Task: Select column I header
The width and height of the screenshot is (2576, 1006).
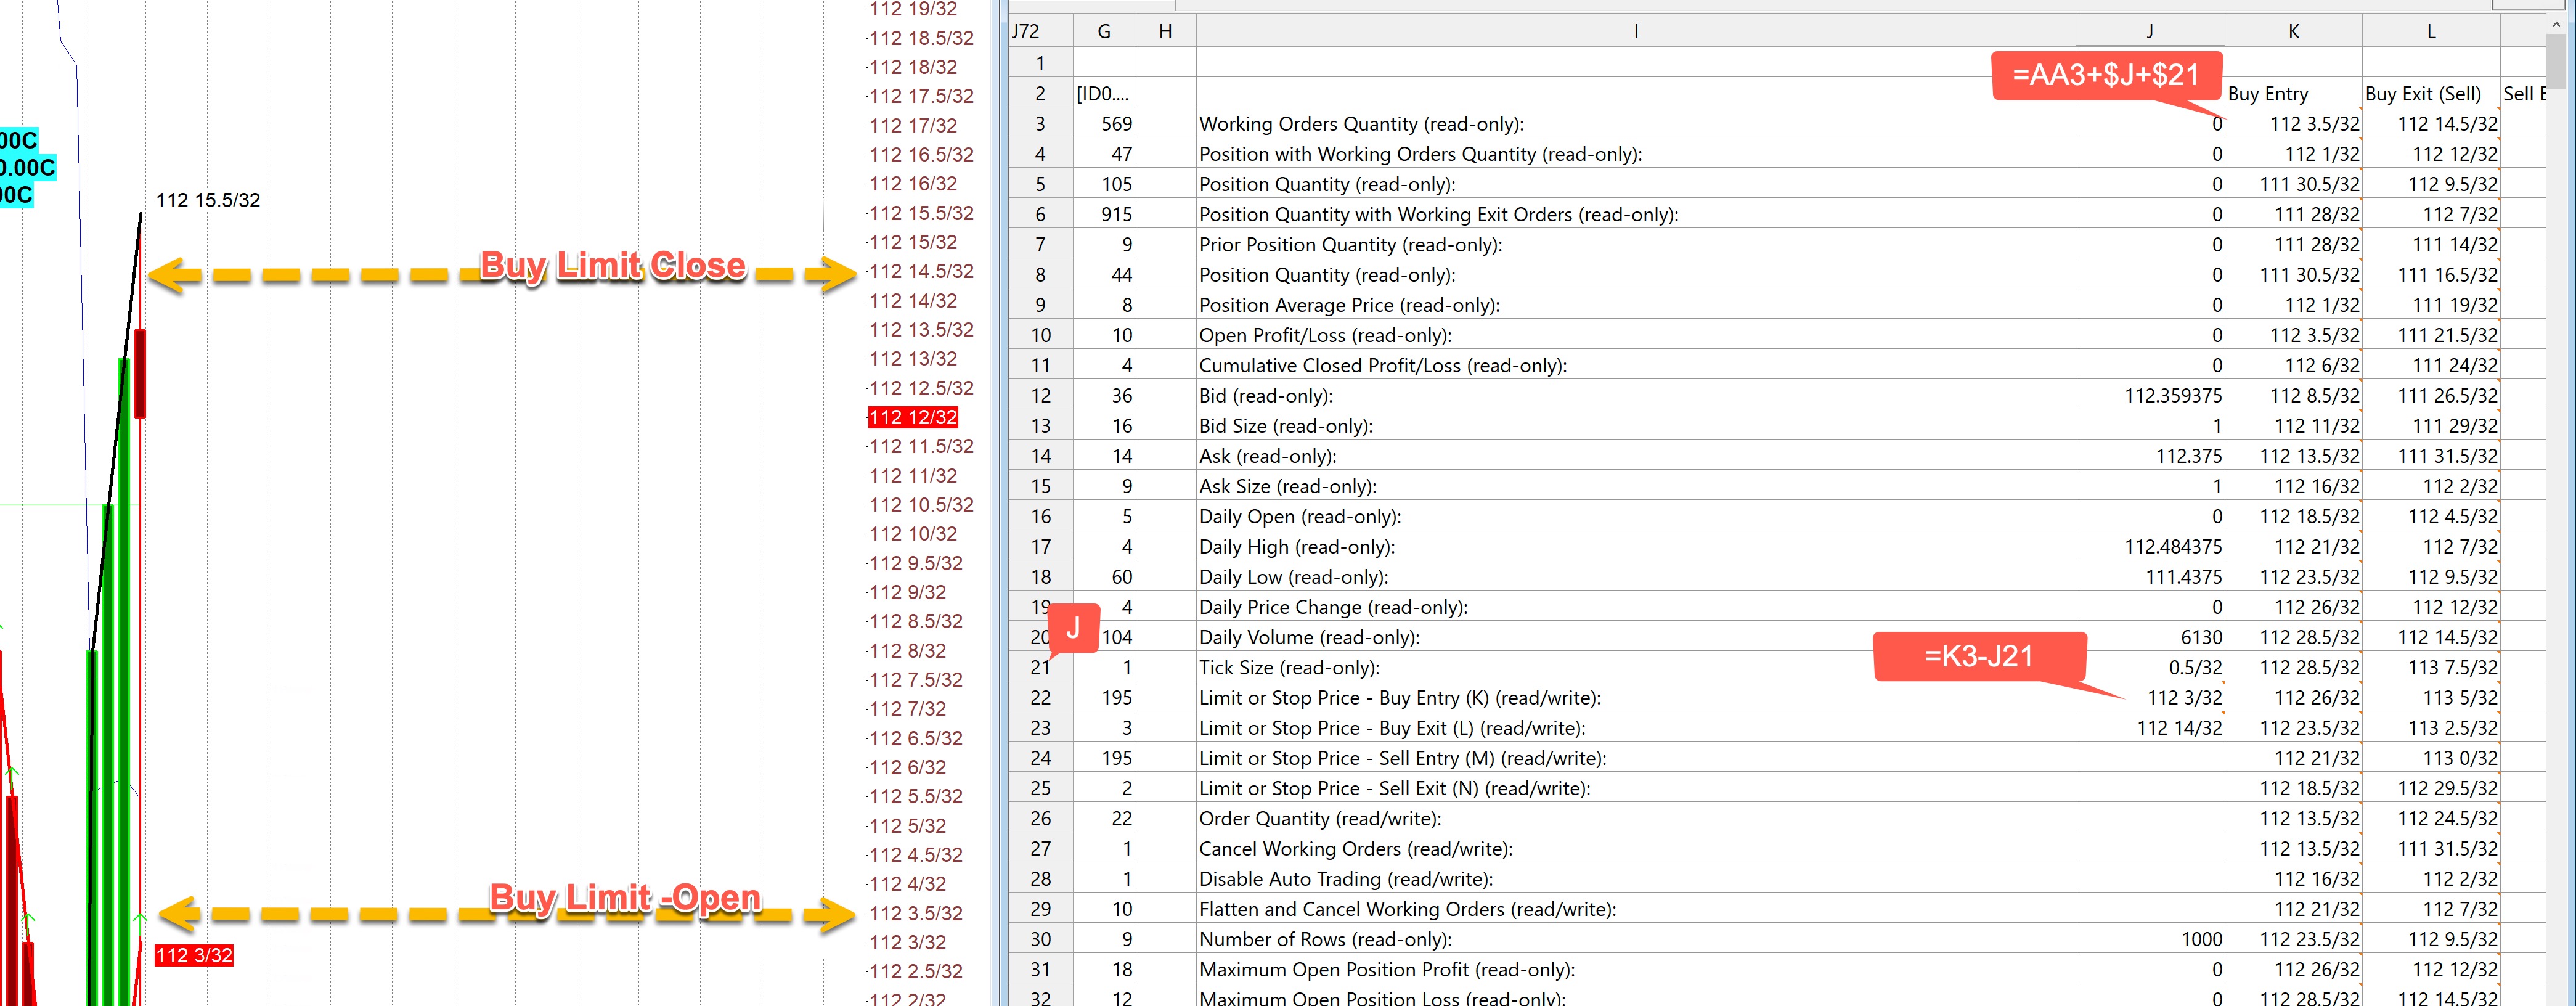Action: pyautogui.click(x=1635, y=31)
